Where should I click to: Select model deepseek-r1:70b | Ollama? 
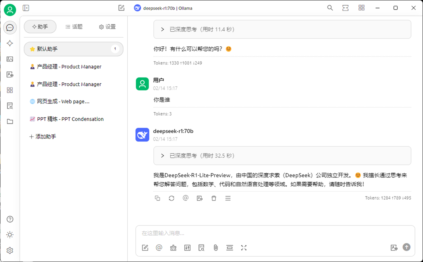(x=163, y=8)
